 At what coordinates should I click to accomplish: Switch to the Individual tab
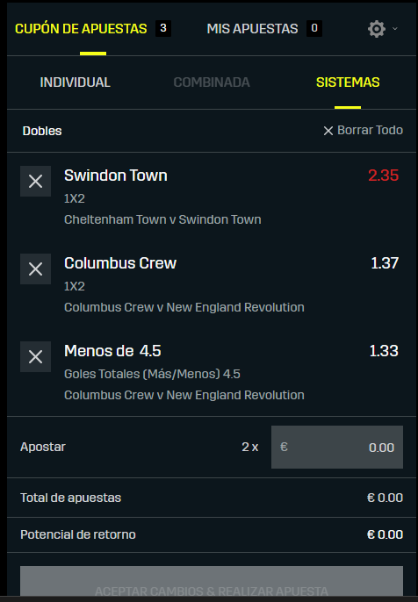[75, 82]
